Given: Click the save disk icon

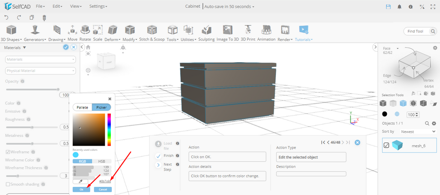Looking at the screenshot, I should pos(388,6).
